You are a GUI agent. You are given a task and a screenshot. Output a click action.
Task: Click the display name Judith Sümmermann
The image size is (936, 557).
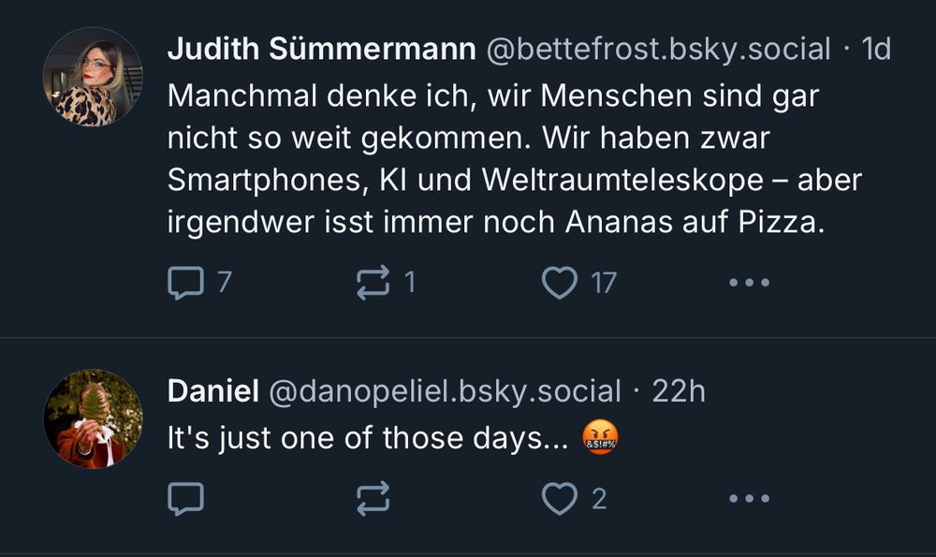[x=321, y=50]
